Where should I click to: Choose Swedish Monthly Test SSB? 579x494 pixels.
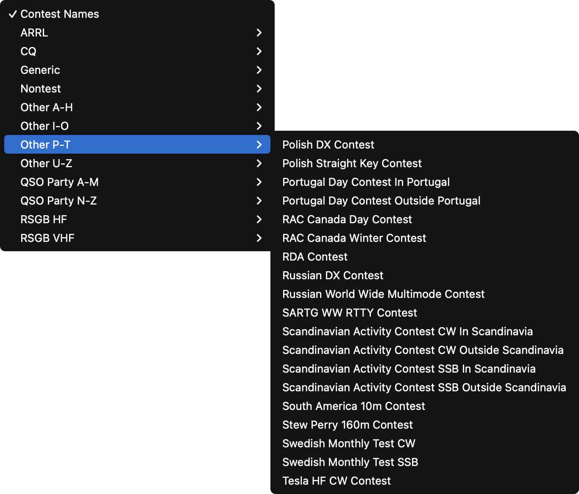pos(425,462)
